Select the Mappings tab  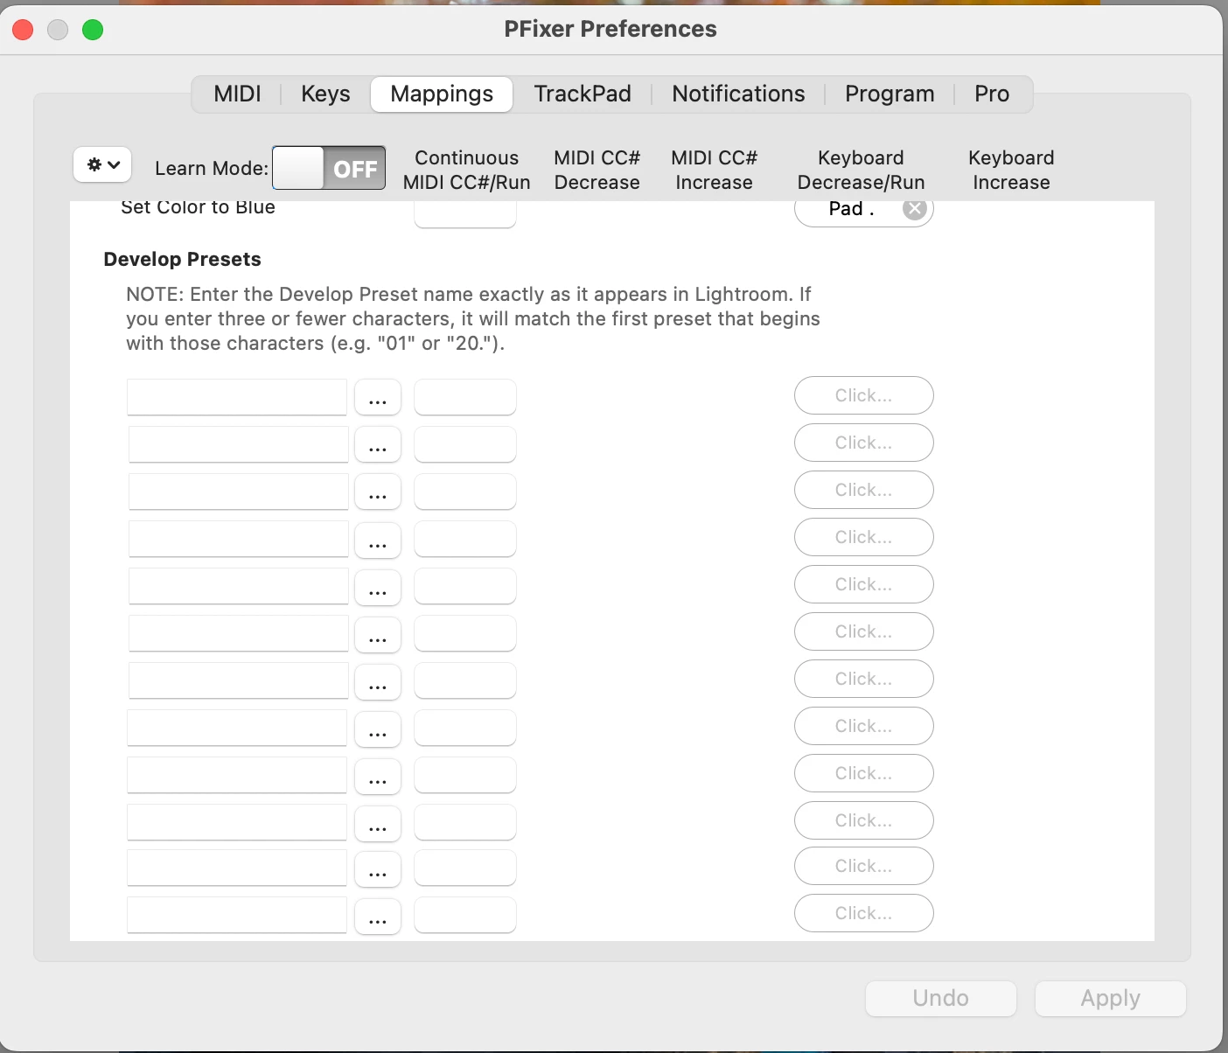pyautogui.click(x=442, y=94)
